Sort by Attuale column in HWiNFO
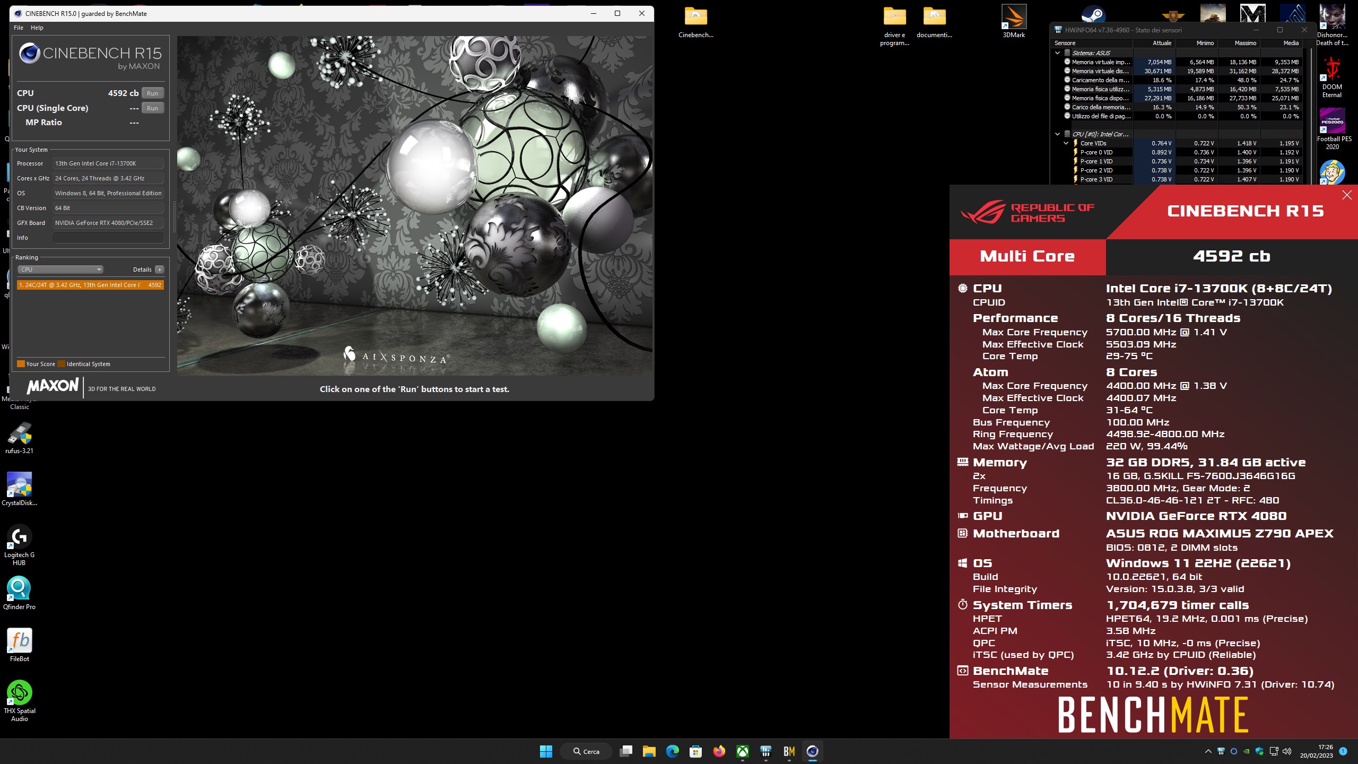 1154,43
